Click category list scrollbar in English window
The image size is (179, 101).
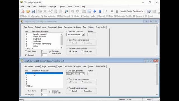pyautogui.click(x=62, y=41)
